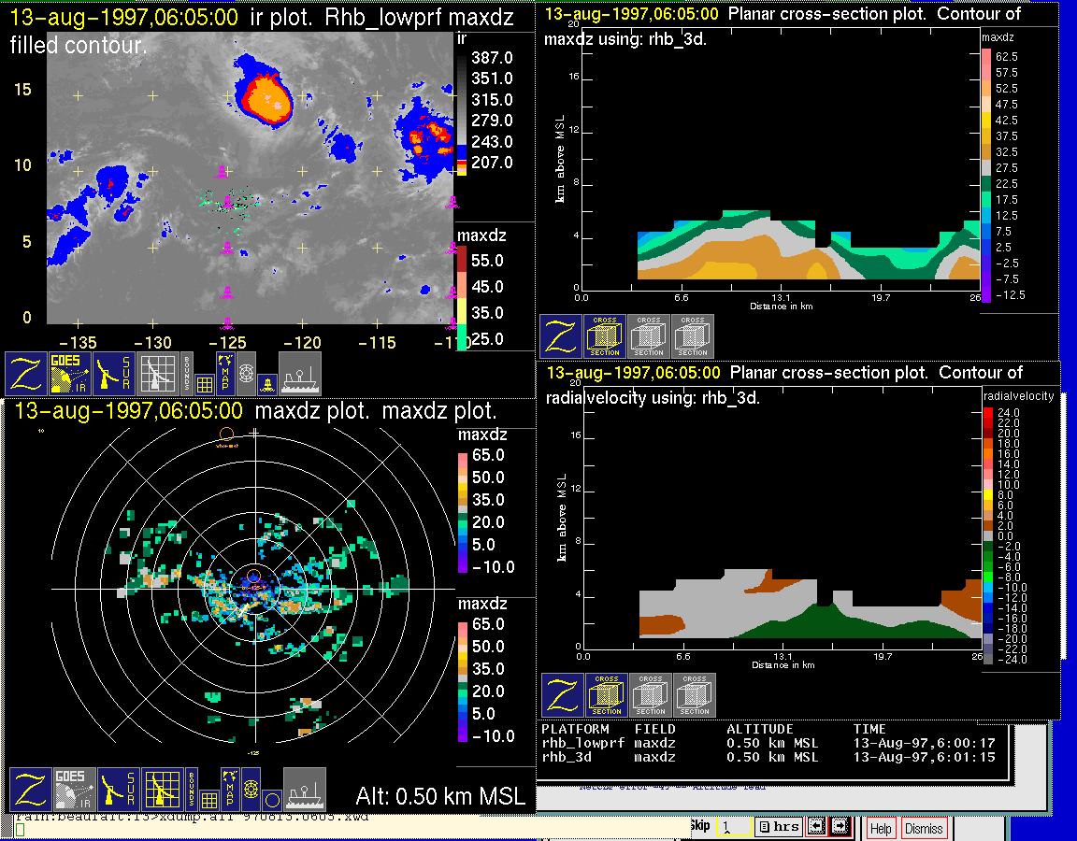
Task: Click the radar grid icon in the maxdz plot toolbar
Action: (161, 790)
